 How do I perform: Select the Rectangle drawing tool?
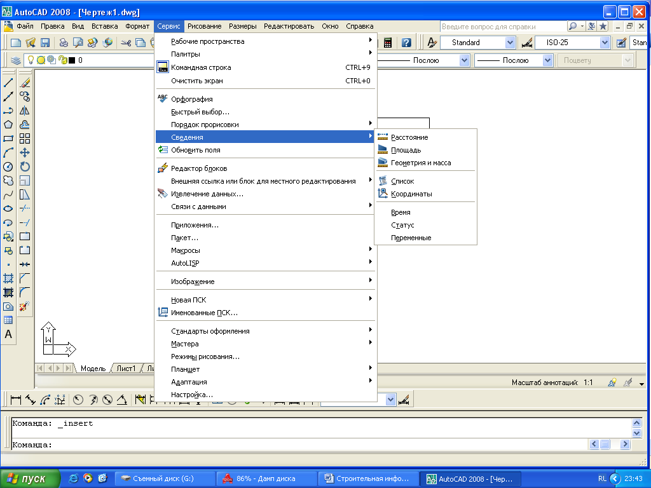coord(8,139)
